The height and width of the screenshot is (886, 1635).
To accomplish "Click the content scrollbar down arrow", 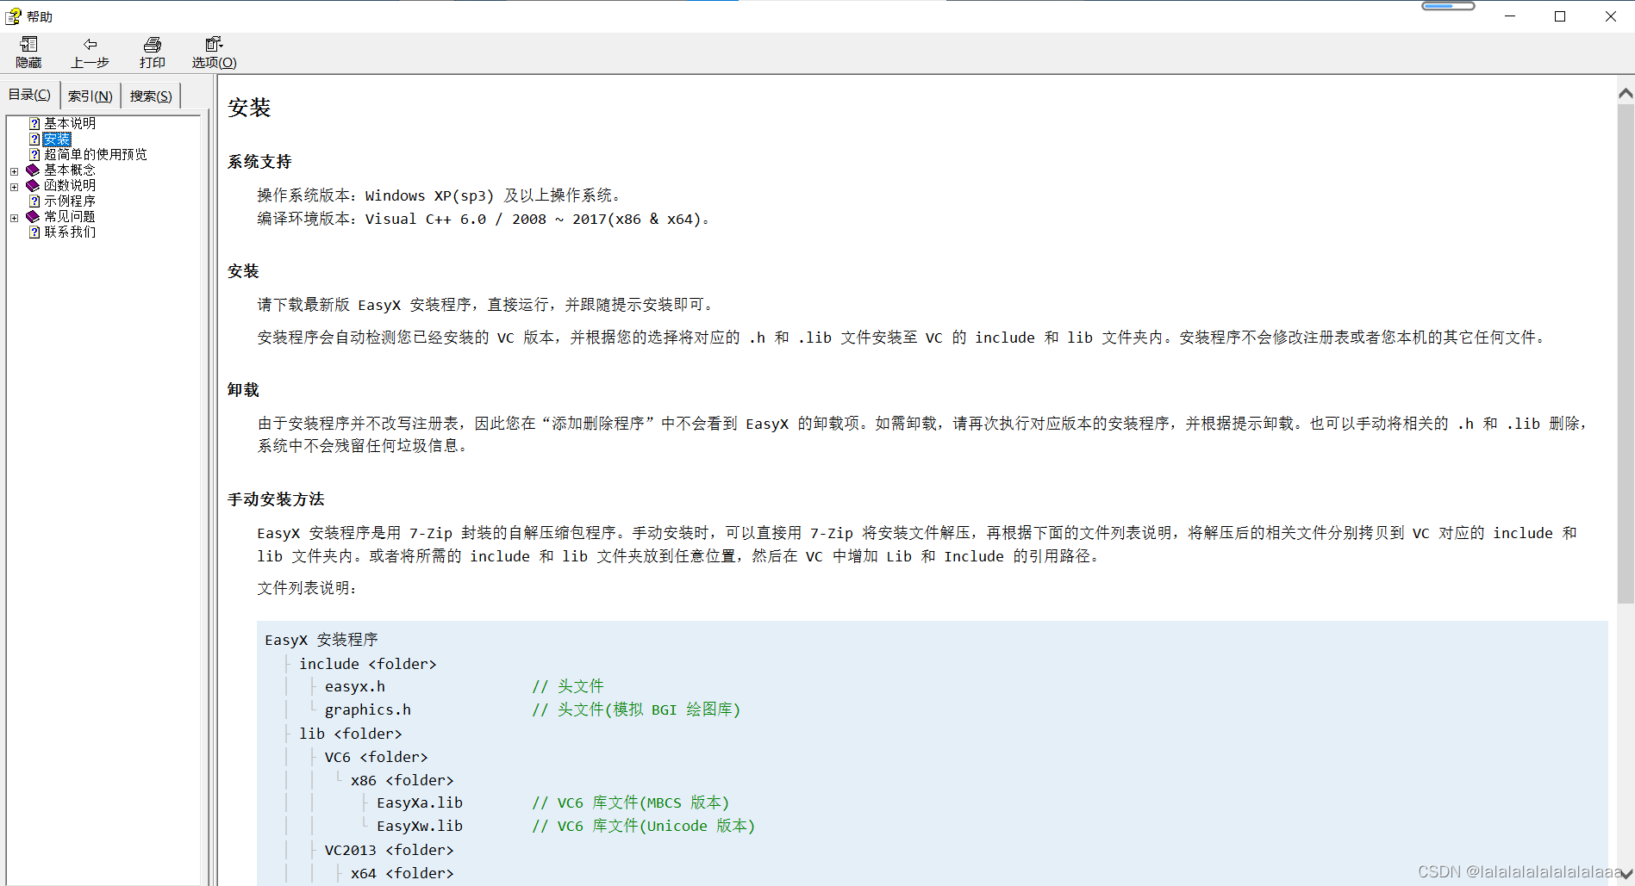I will [1626, 875].
